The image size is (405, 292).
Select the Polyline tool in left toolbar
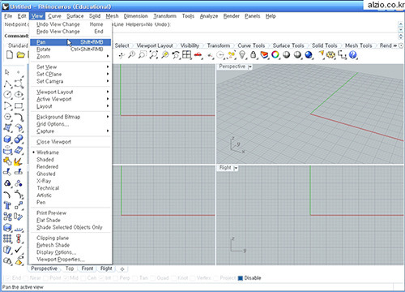(x=7, y=84)
